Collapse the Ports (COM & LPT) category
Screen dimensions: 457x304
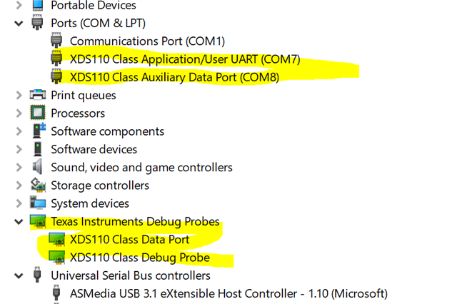click(19, 23)
